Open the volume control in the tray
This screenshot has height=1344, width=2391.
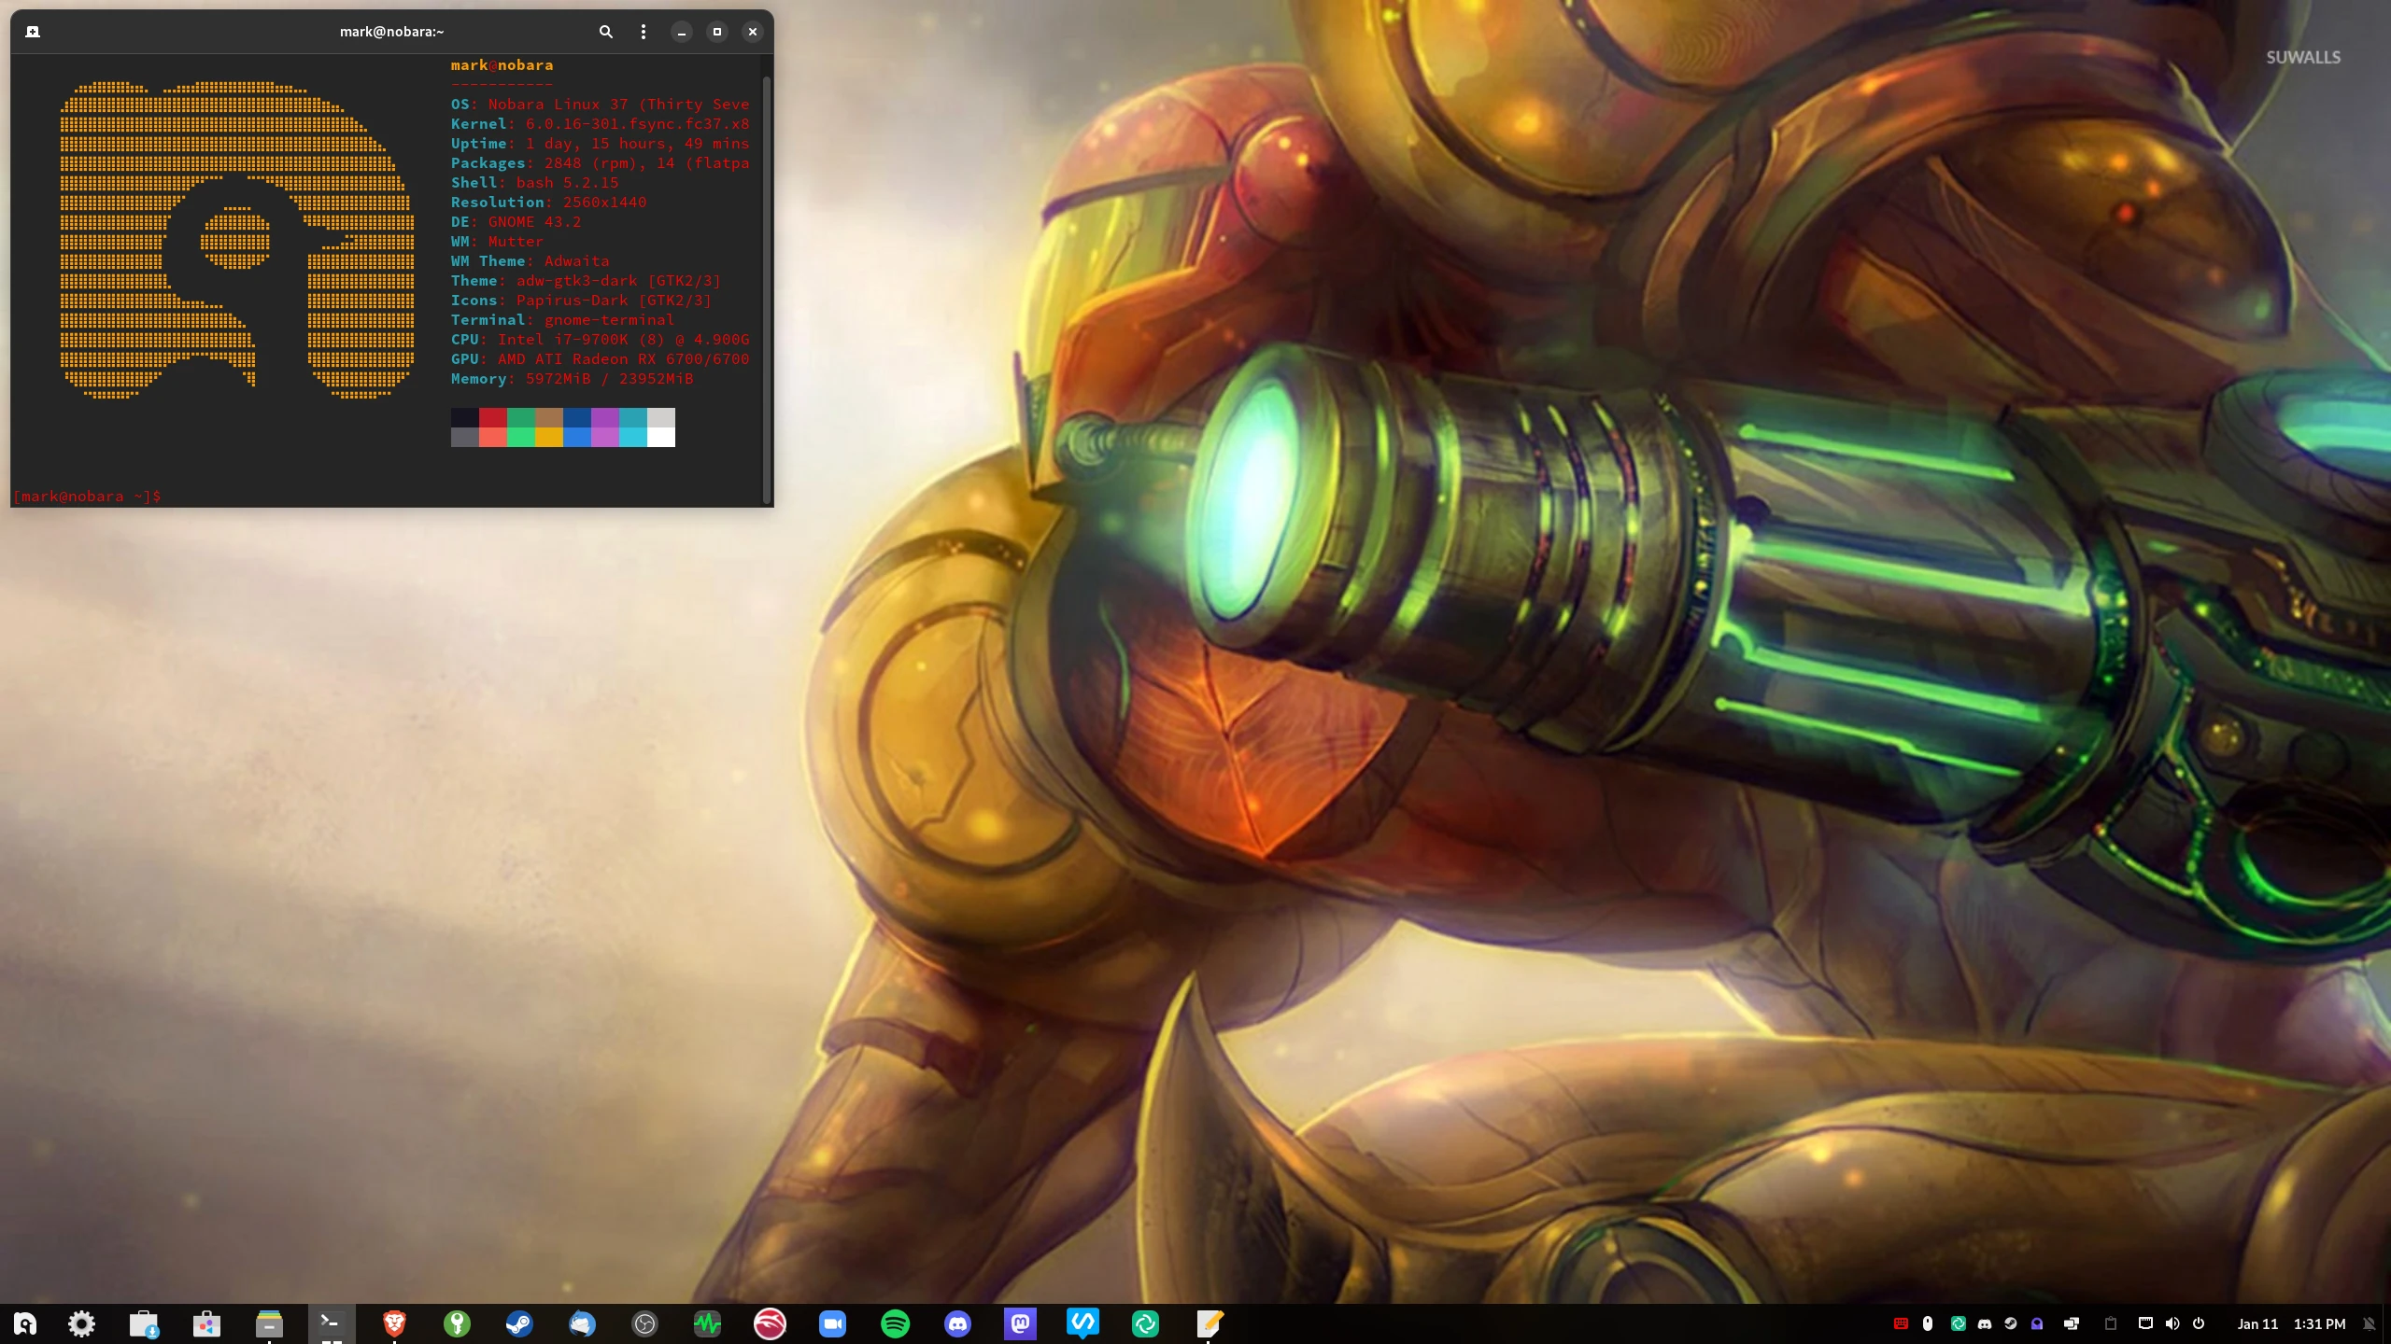point(2172,1323)
